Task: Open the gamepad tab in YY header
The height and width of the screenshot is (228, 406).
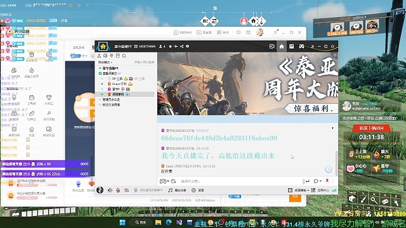Action: (302, 46)
